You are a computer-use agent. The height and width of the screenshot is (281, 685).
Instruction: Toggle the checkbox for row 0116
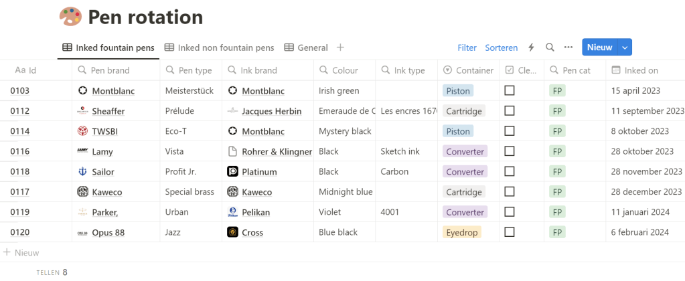click(510, 151)
